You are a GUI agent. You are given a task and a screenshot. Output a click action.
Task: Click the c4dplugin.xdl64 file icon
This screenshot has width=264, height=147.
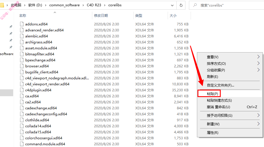(22, 90)
